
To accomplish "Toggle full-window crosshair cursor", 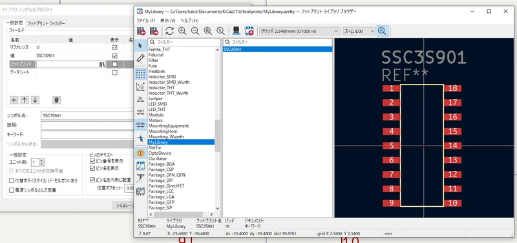I will pos(140,138).
